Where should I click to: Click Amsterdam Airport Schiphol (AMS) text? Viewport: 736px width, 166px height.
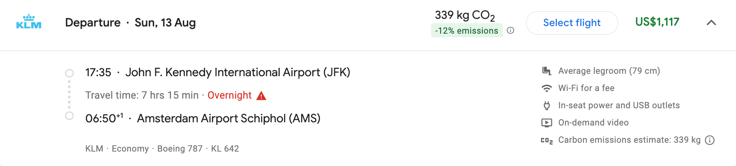[228, 119]
